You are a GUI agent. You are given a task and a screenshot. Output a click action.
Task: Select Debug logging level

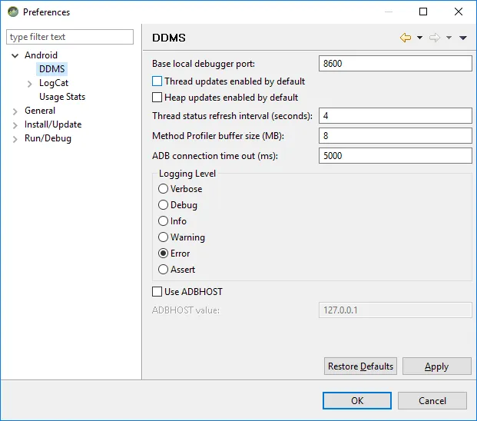163,204
